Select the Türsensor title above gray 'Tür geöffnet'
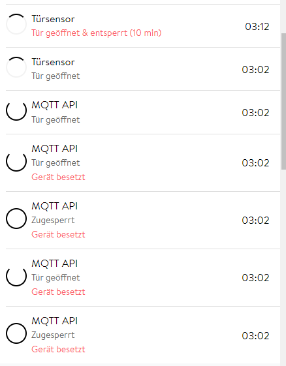 53,62
